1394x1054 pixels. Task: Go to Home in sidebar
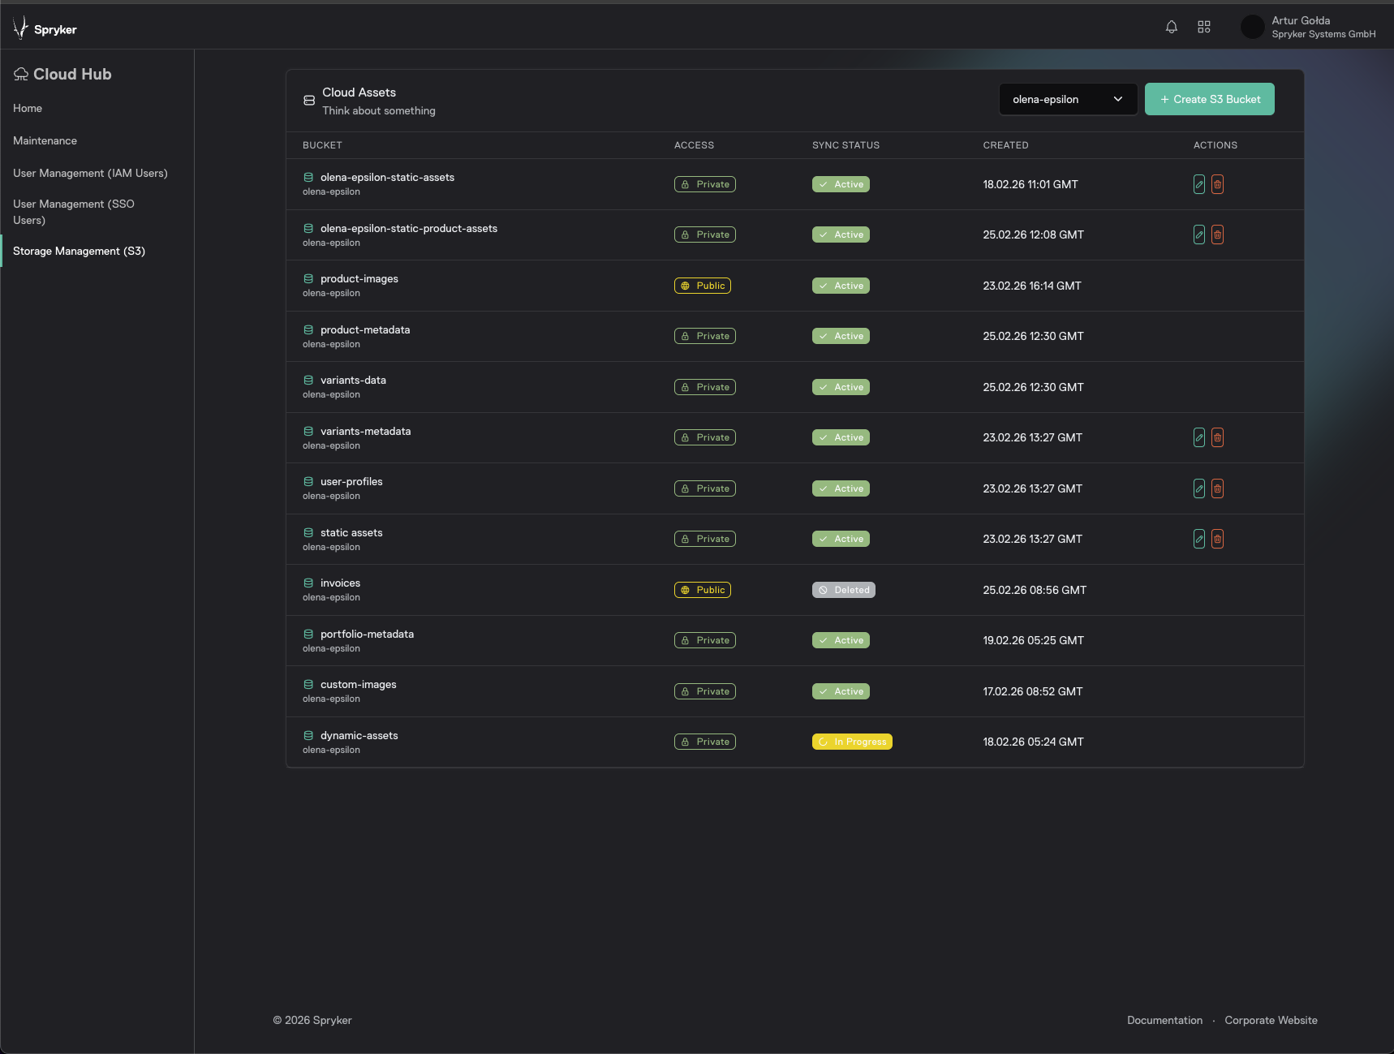coord(28,108)
